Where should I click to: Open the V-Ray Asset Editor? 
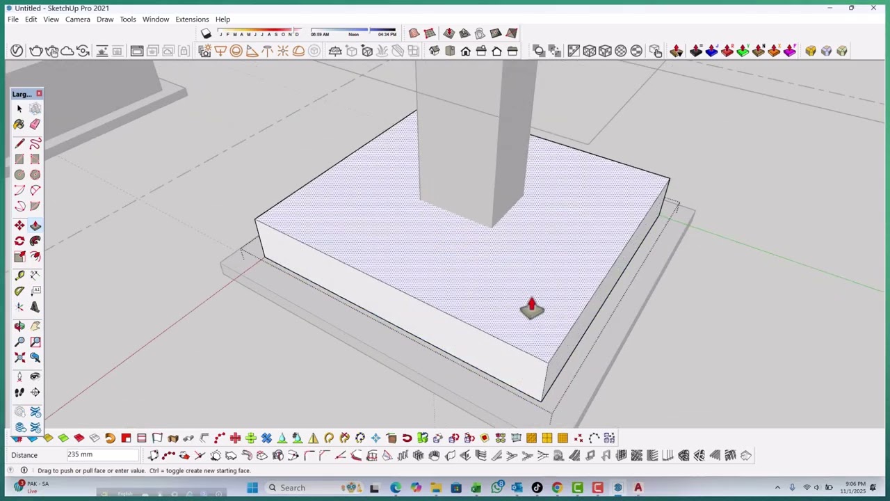[x=17, y=51]
